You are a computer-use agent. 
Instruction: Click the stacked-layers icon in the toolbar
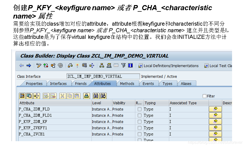[x=109, y=66]
